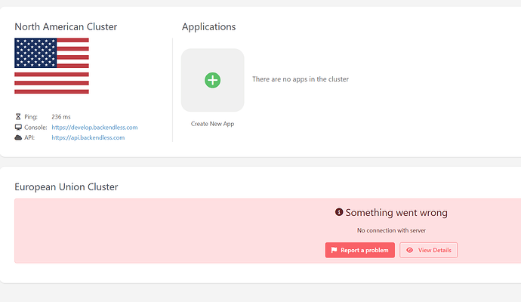
Task: Open the api.backendless.com API link
Action: click(88, 137)
